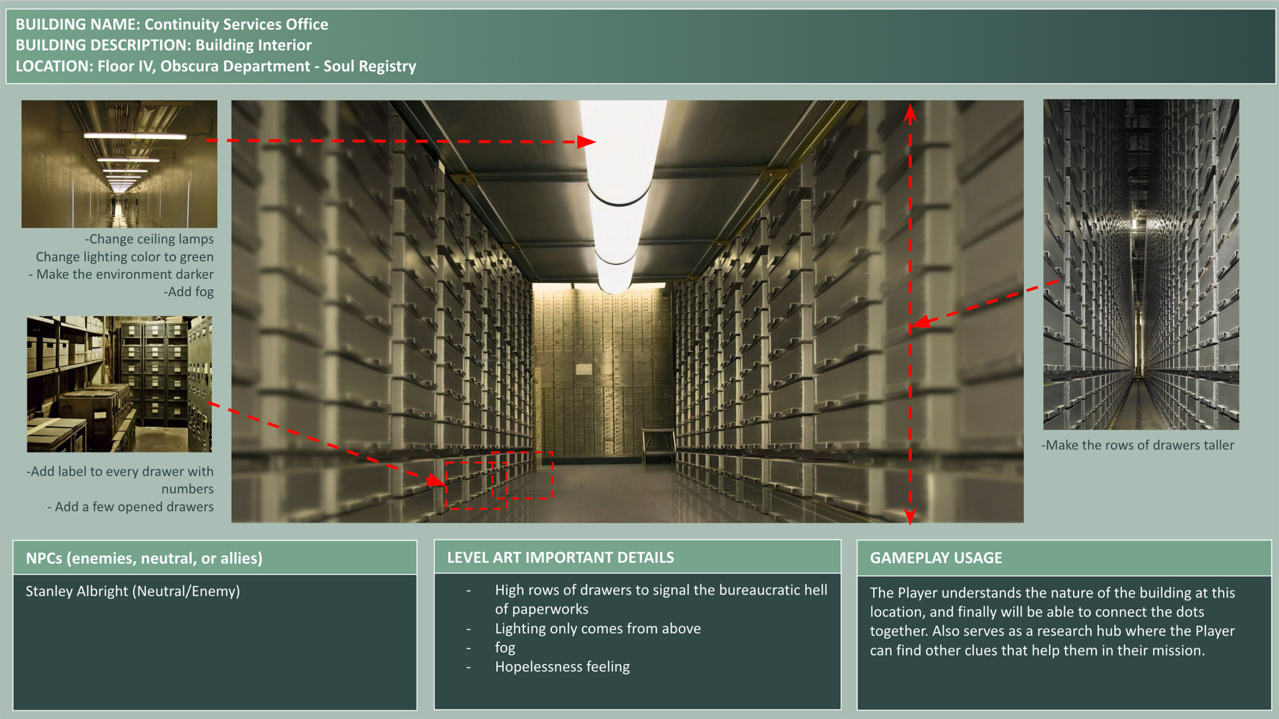Click the 'Hopelessness feeling' bullet point
This screenshot has width=1279, height=719.
click(x=562, y=667)
